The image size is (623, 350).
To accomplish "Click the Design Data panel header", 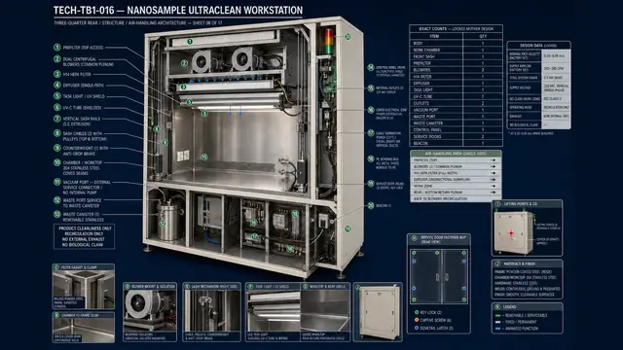I will click(x=538, y=46).
